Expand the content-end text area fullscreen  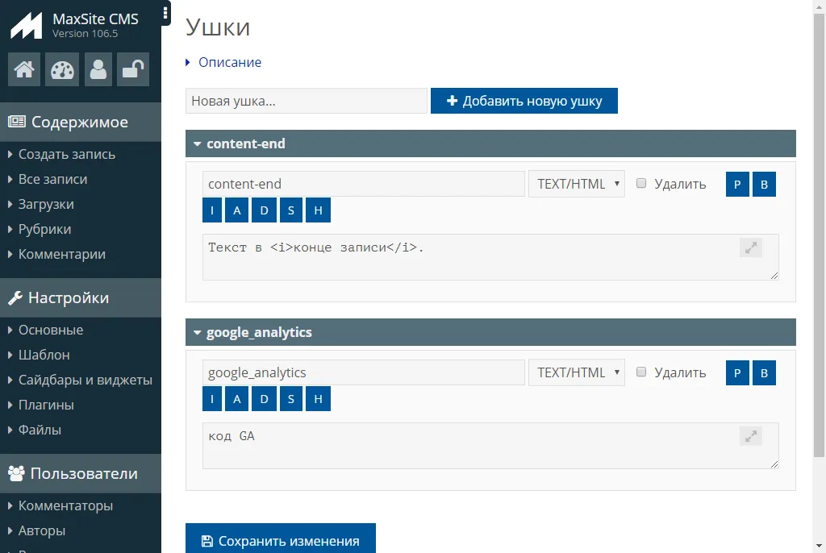[750, 248]
